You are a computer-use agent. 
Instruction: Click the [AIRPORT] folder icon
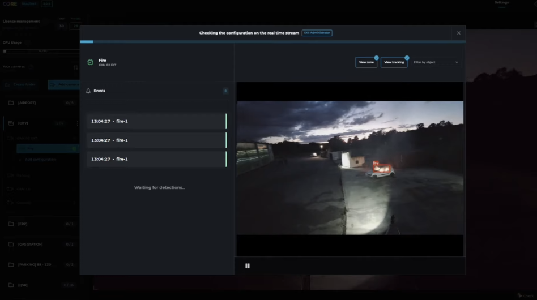pos(11,102)
